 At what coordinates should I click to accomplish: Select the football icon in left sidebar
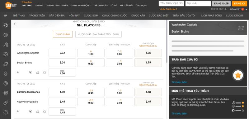point(6,25)
